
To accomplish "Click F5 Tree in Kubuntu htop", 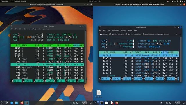I will point(59,81).
